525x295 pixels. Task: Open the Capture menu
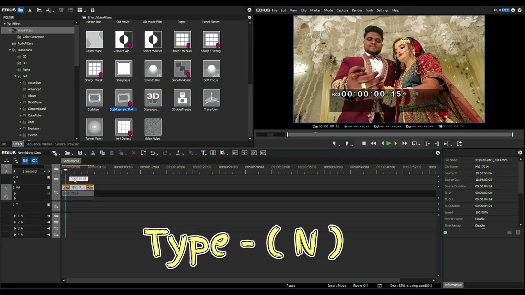click(x=342, y=10)
